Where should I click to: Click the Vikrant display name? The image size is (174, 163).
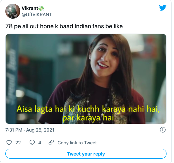tap(30, 8)
